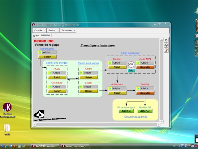The width and height of the screenshot is (198, 149).
Task: Click the Fiabilité 'A faire' field
Action: [147, 88]
